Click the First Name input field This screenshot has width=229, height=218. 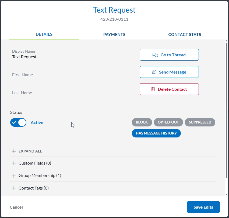coord(51,75)
